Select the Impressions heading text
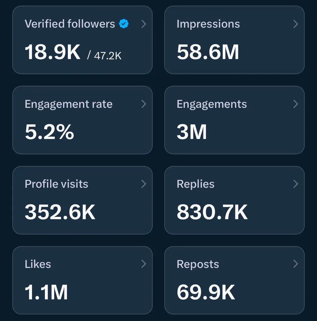317x321 pixels. coord(208,24)
